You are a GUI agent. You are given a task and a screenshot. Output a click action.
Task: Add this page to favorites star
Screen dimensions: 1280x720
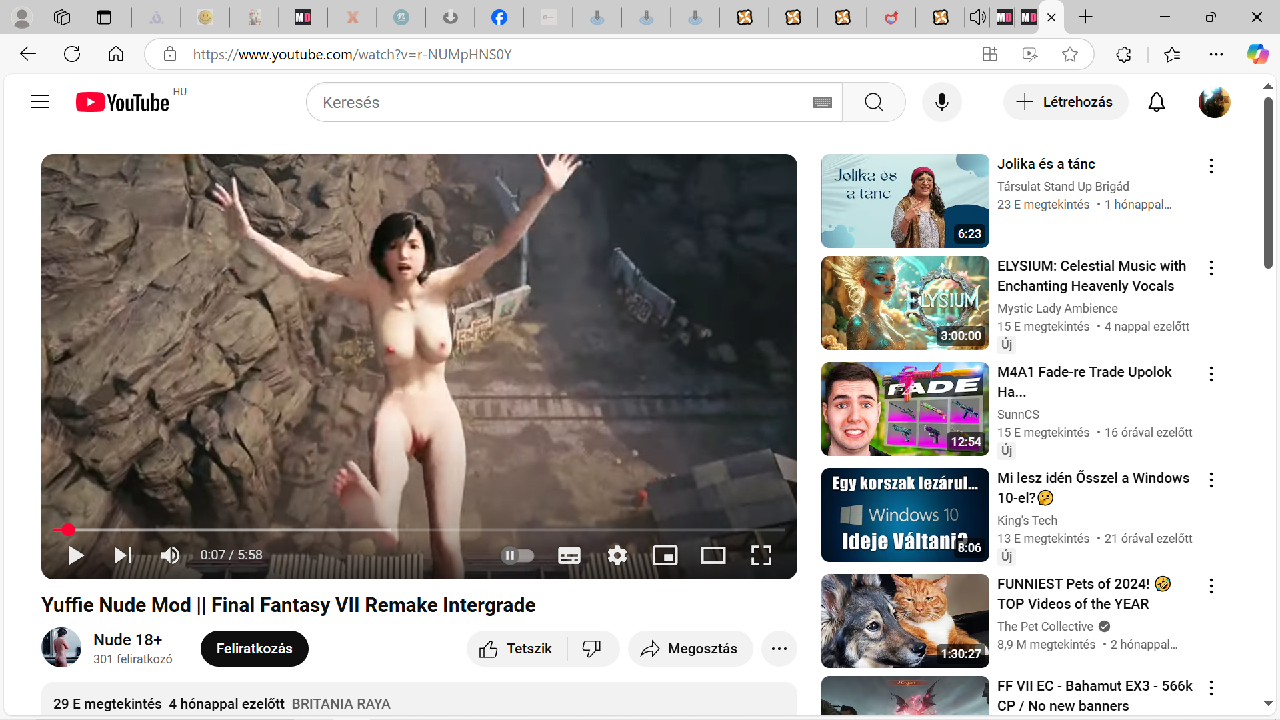(x=1069, y=54)
